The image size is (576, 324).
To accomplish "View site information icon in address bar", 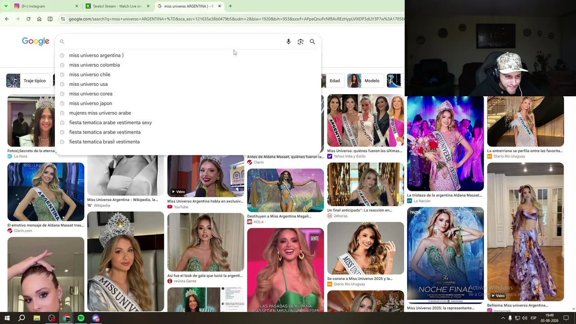I will click(x=63, y=19).
